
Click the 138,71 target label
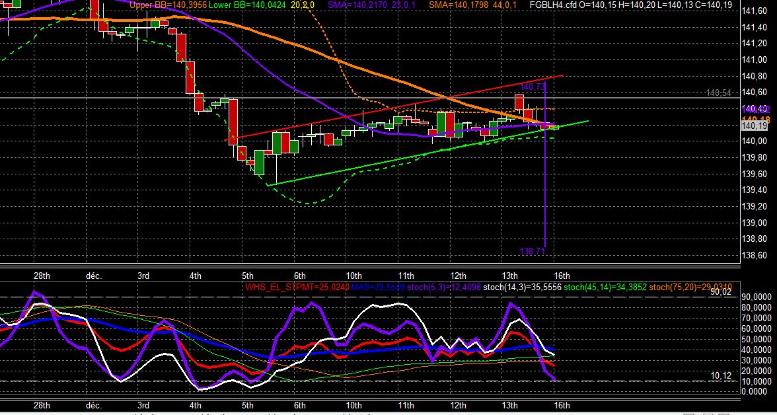pyautogui.click(x=533, y=251)
